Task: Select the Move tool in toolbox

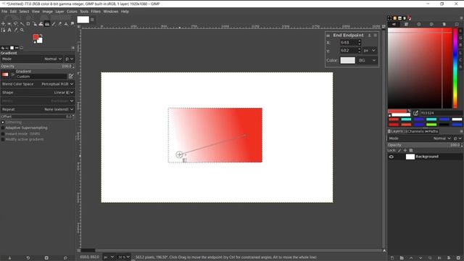Action: (3, 24)
